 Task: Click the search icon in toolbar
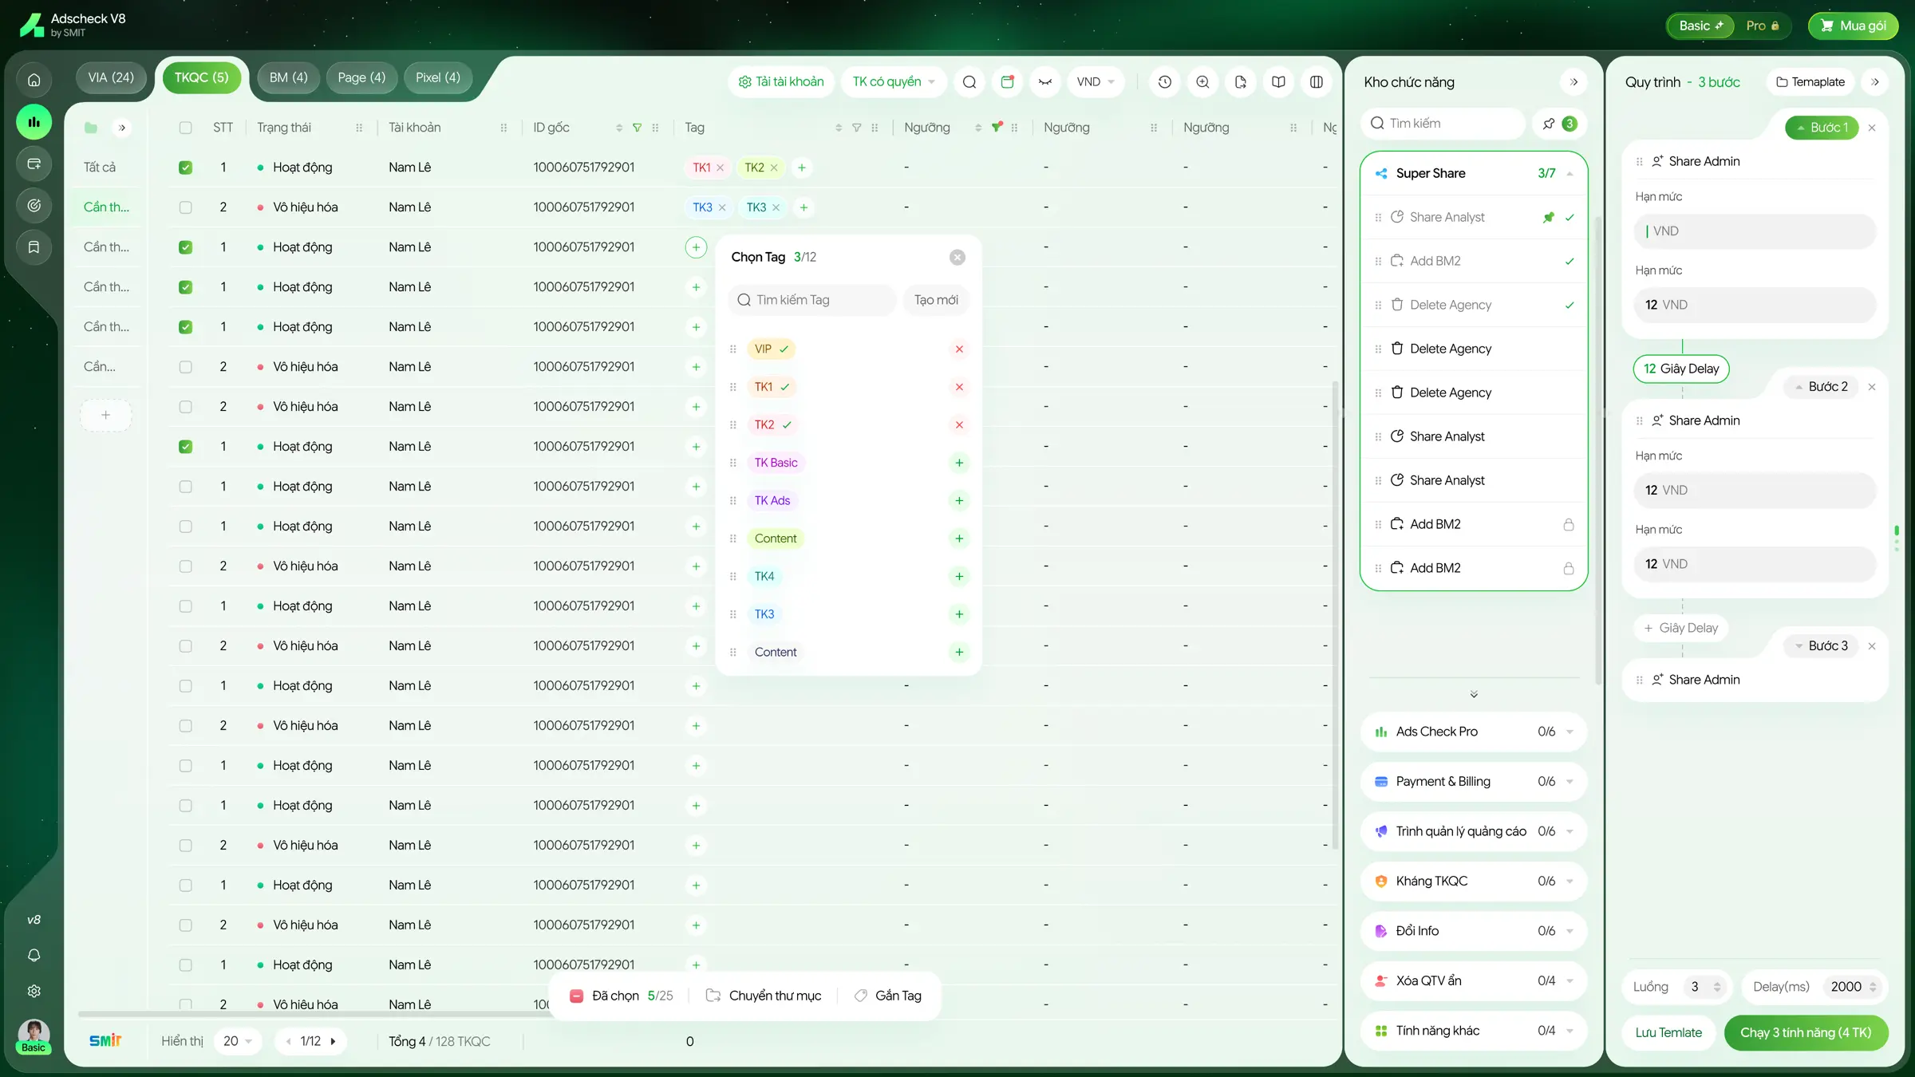click(969, 82)
